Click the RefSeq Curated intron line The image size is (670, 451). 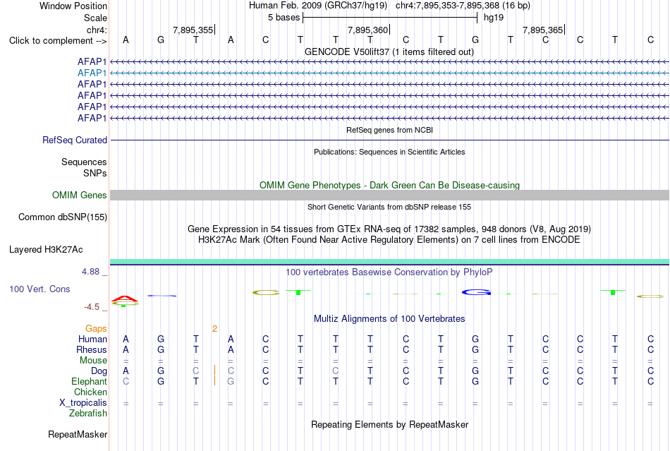click(390, 140)
